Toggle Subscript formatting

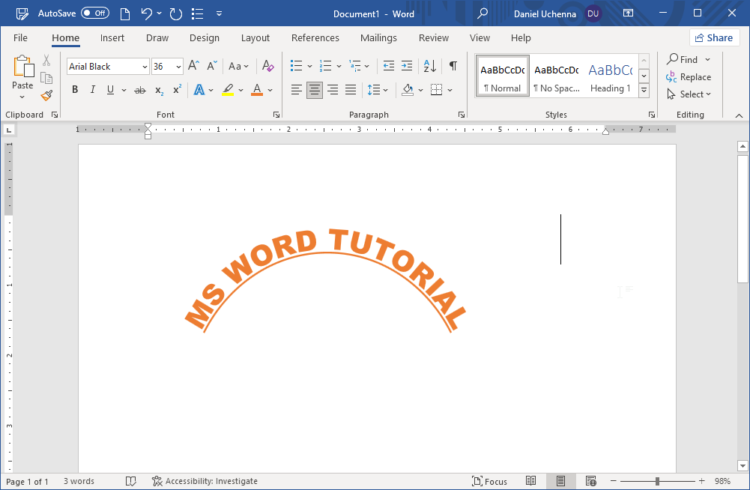click(157, 89)
